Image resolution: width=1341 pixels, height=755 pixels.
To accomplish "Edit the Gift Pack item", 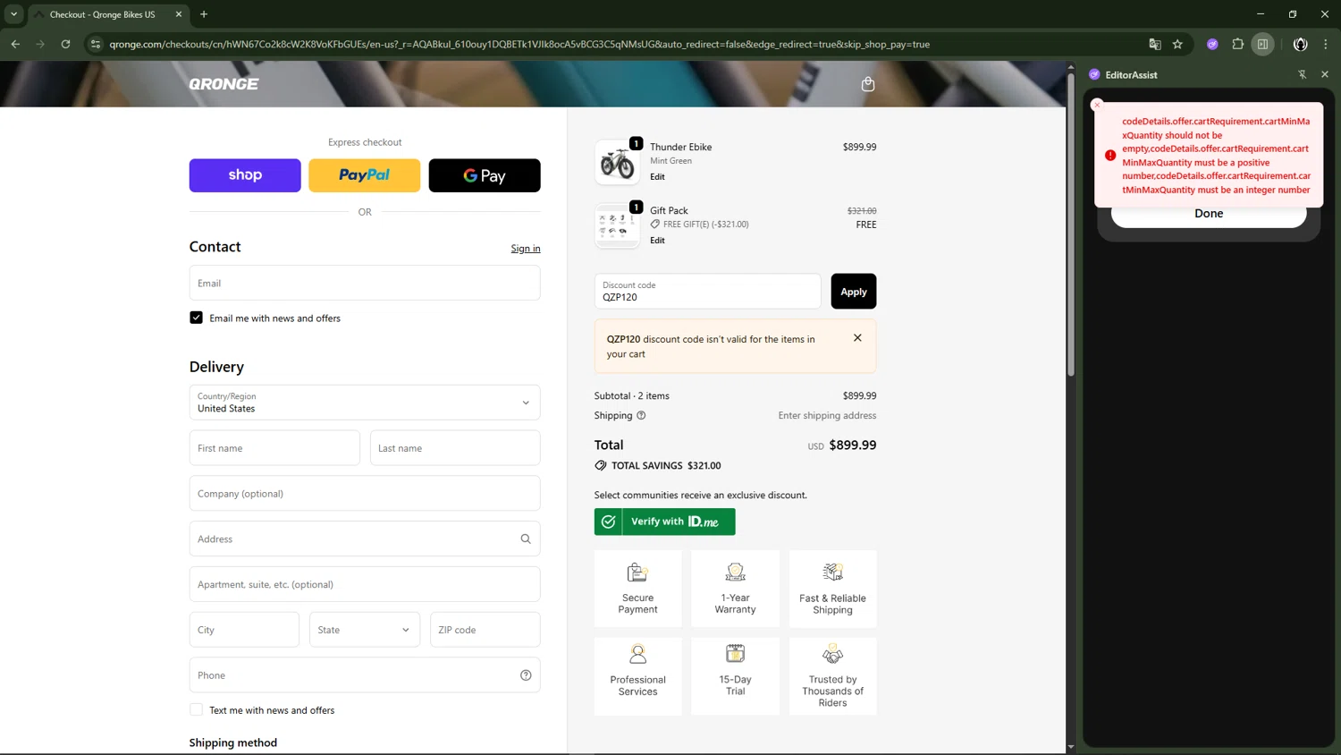I will (x=657, y=241).
